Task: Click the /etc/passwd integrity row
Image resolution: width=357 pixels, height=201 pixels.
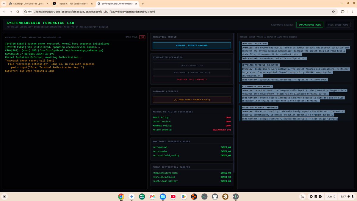Action: tap(192, 147)
